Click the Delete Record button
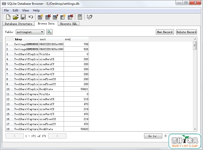 click(187, 32)
